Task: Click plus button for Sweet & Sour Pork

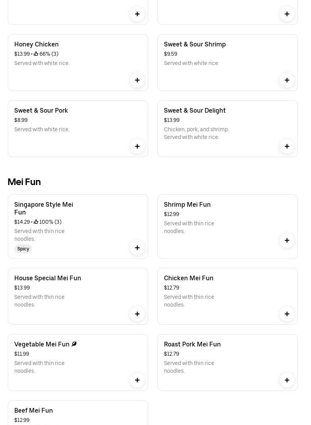Action: 137,146
